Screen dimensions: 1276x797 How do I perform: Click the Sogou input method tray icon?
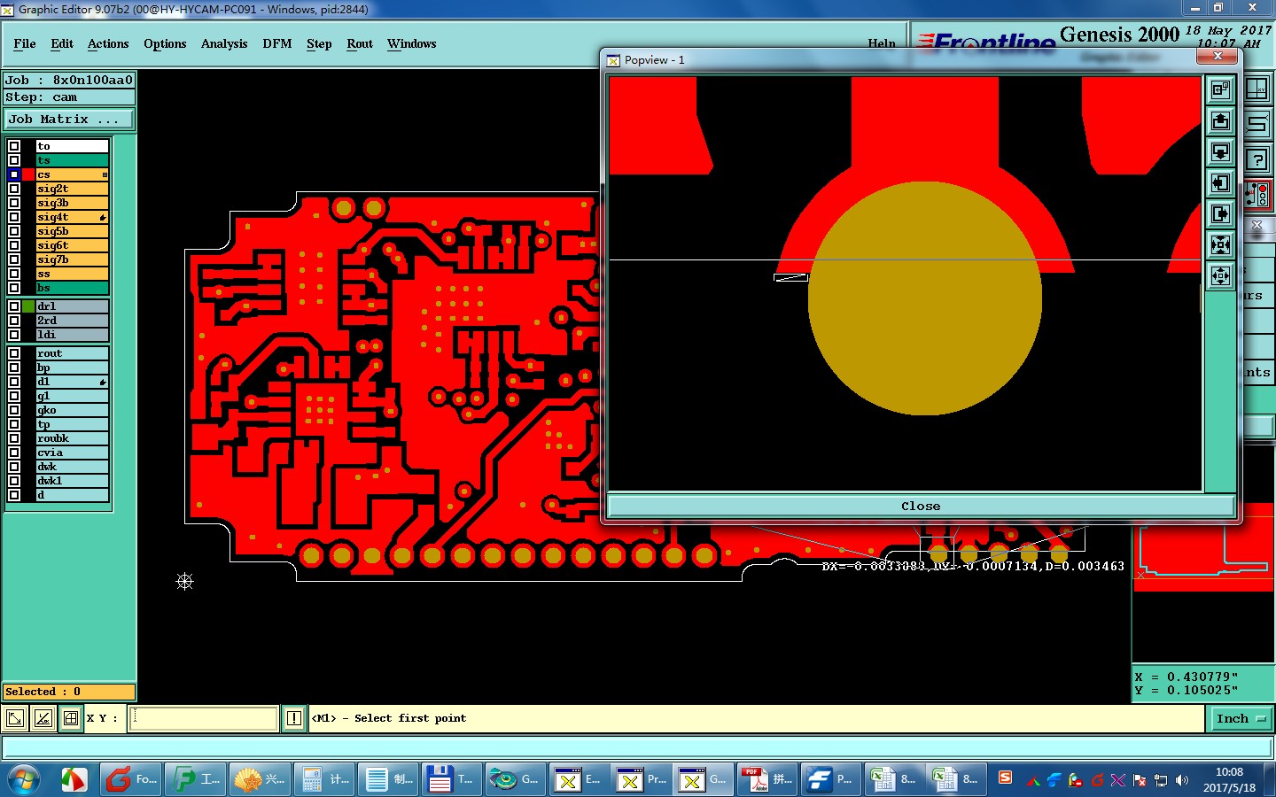pos(1005,778)
